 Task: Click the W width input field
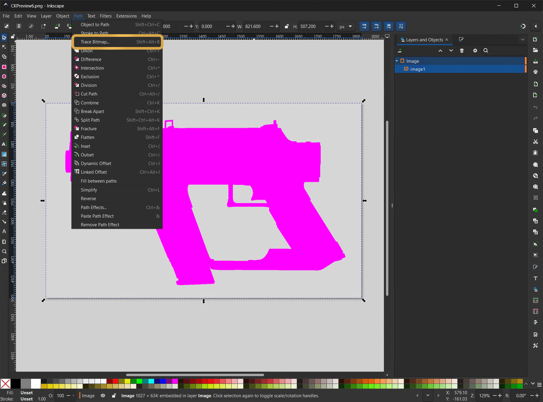click(256, 26)
